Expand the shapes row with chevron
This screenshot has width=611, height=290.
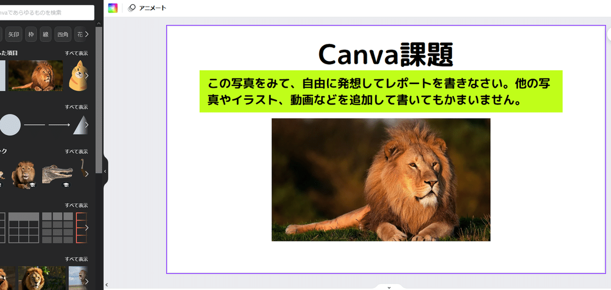pyautogui.click(x=87, y=125)
